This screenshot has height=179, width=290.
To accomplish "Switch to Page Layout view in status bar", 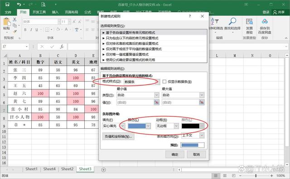I will click(225, 175).
